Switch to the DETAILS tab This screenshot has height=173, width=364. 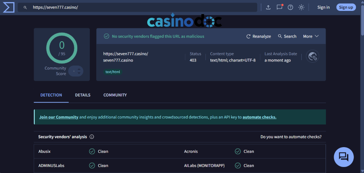point(83,95)
